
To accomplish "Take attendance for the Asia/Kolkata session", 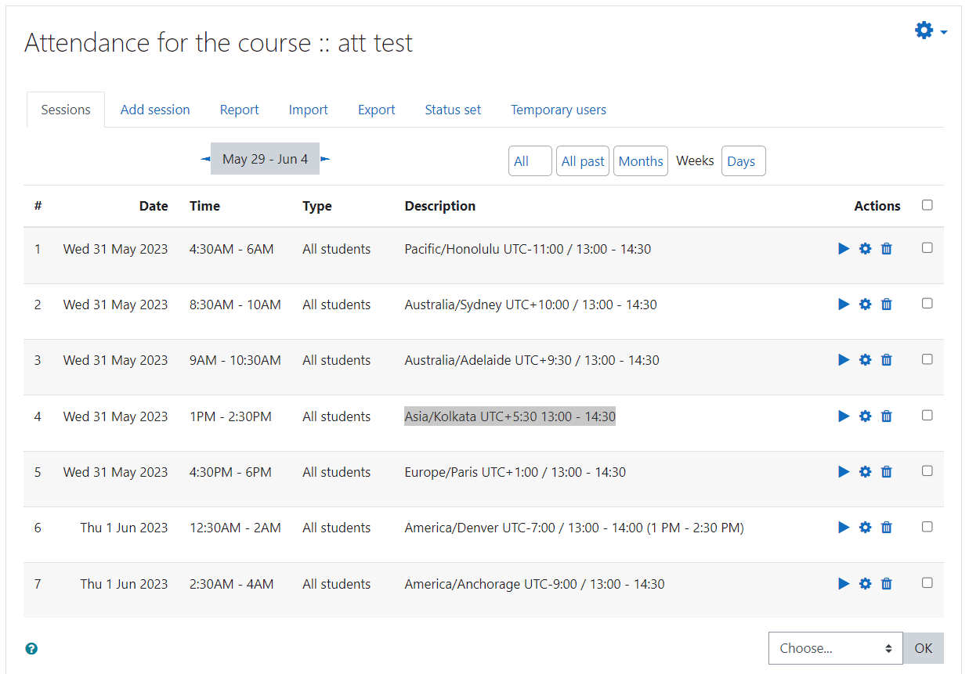I will pos(843,416).
